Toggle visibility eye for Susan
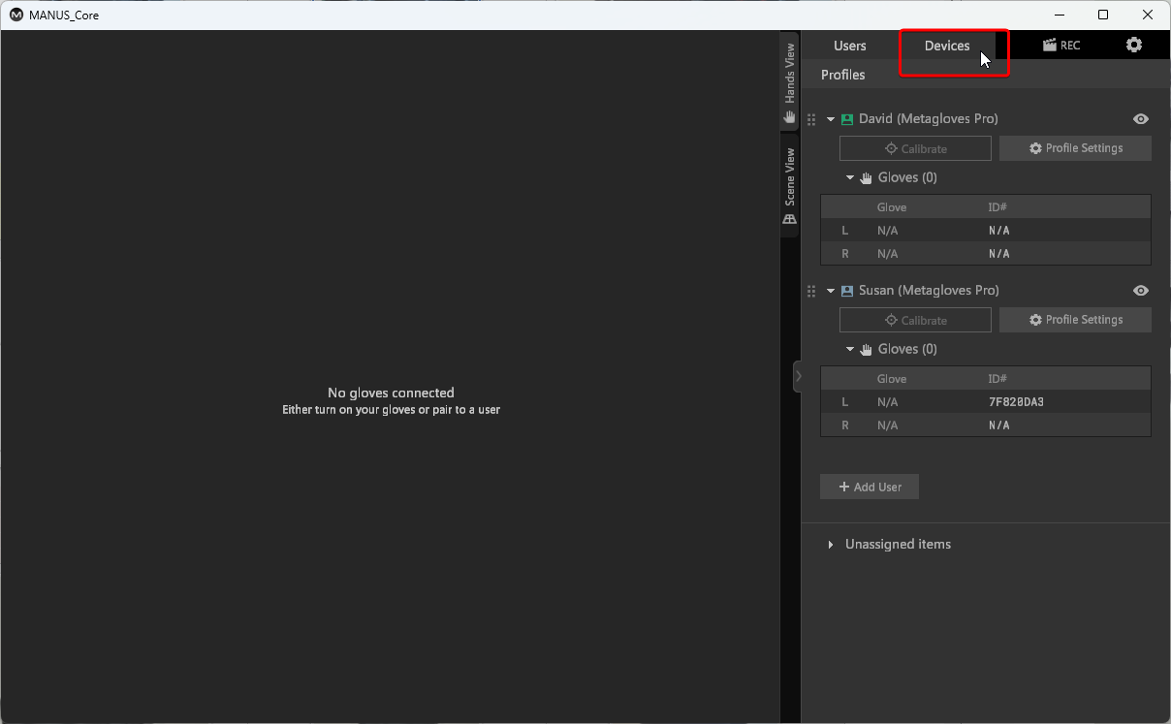The image size is (1171, 724). point(1140,291)
